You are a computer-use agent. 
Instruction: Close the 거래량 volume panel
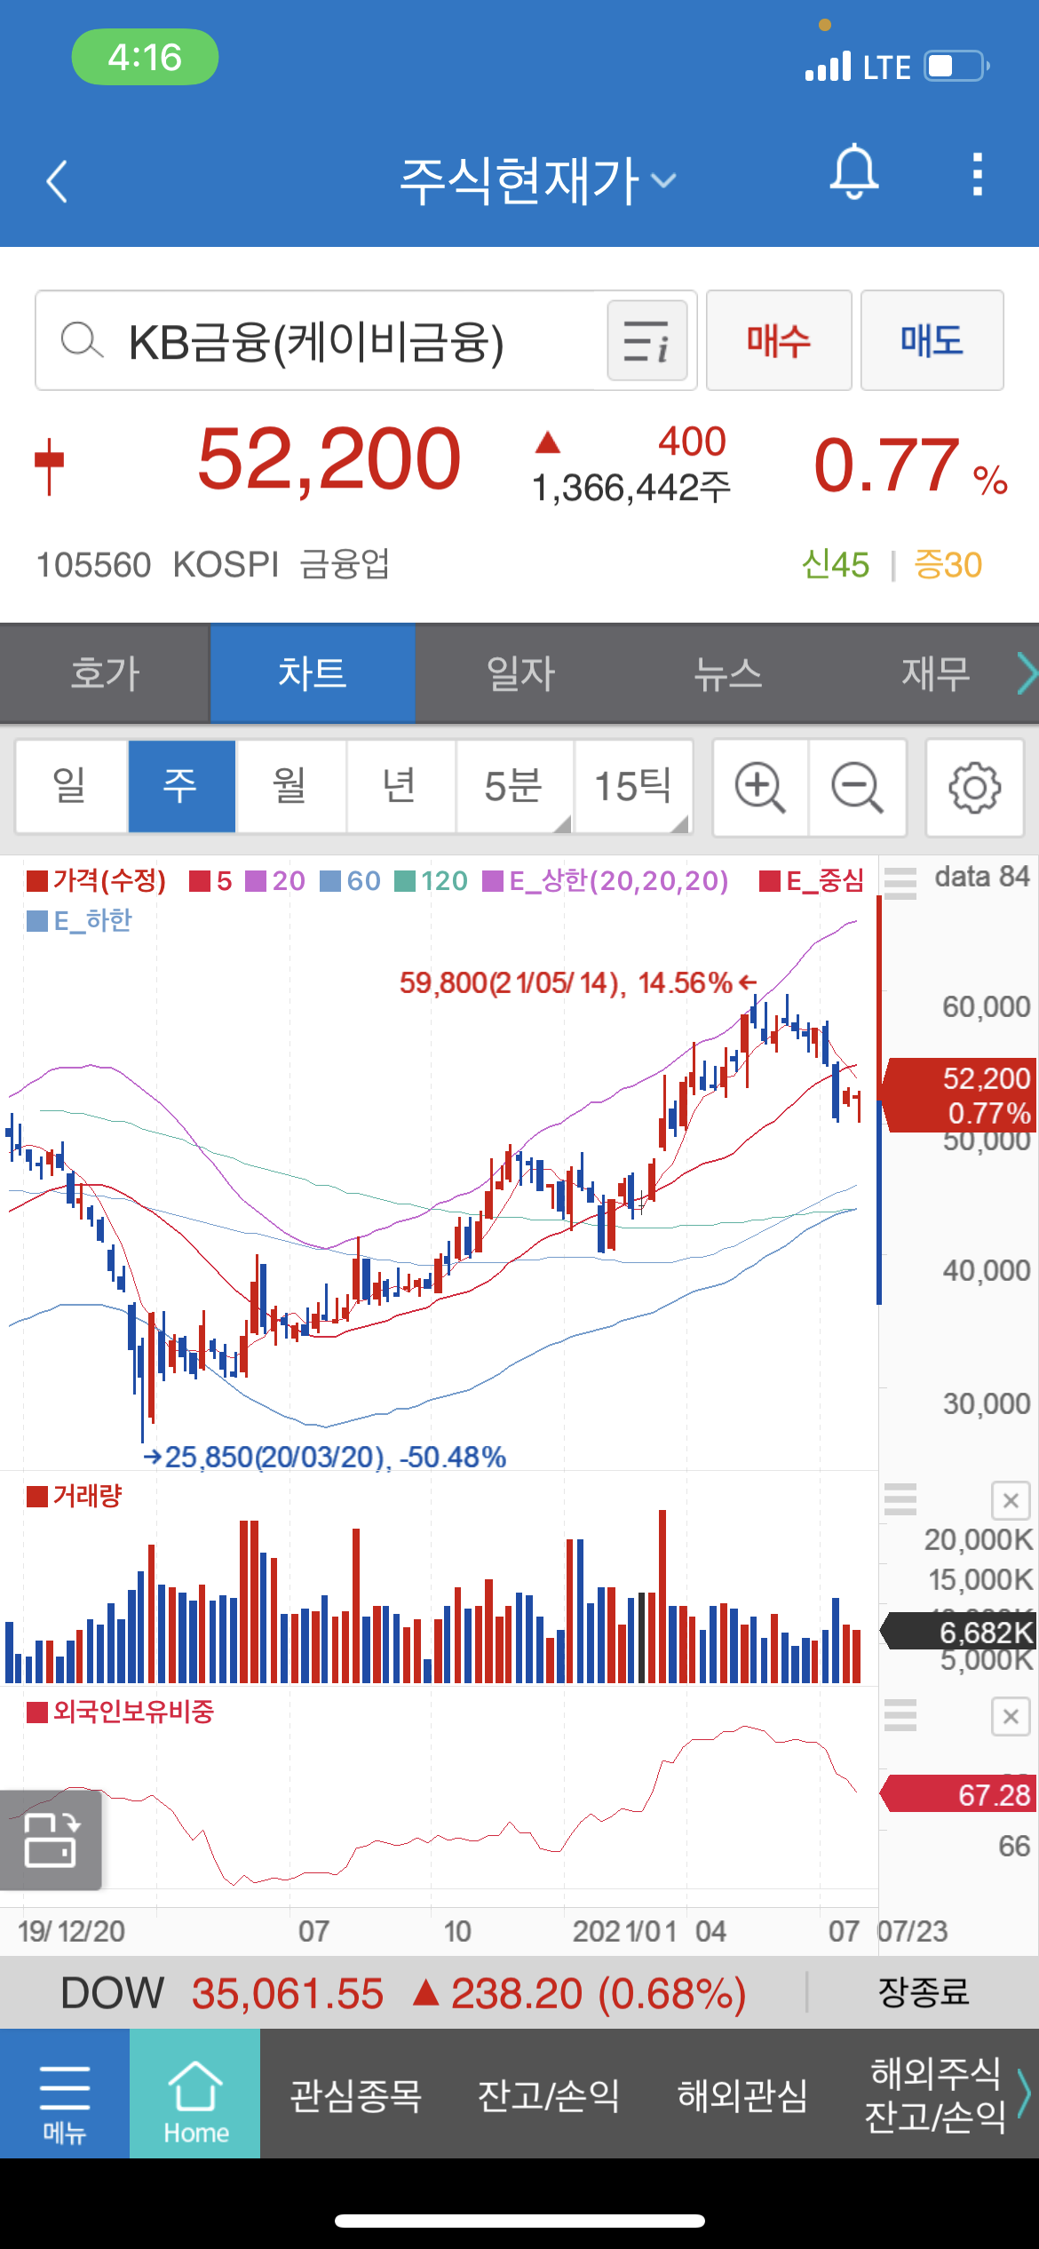(1011, 1501)
